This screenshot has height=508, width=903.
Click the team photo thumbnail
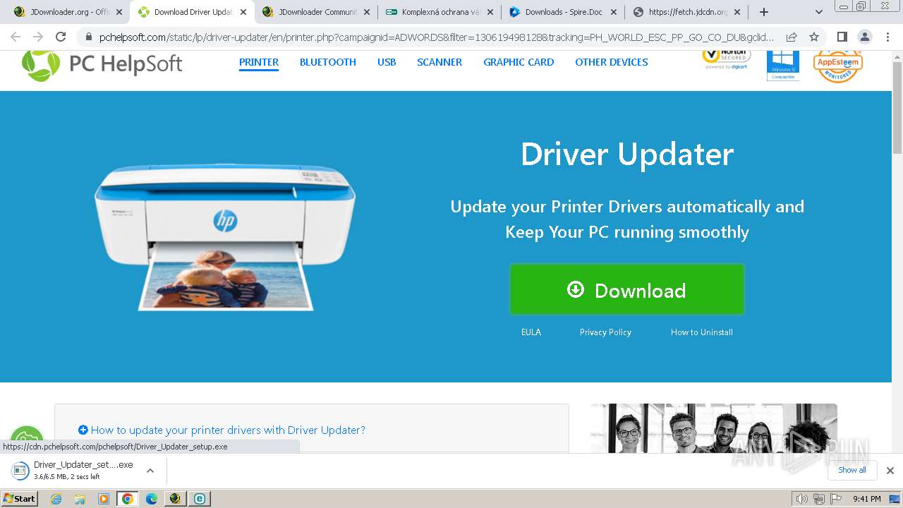point(714,428)
